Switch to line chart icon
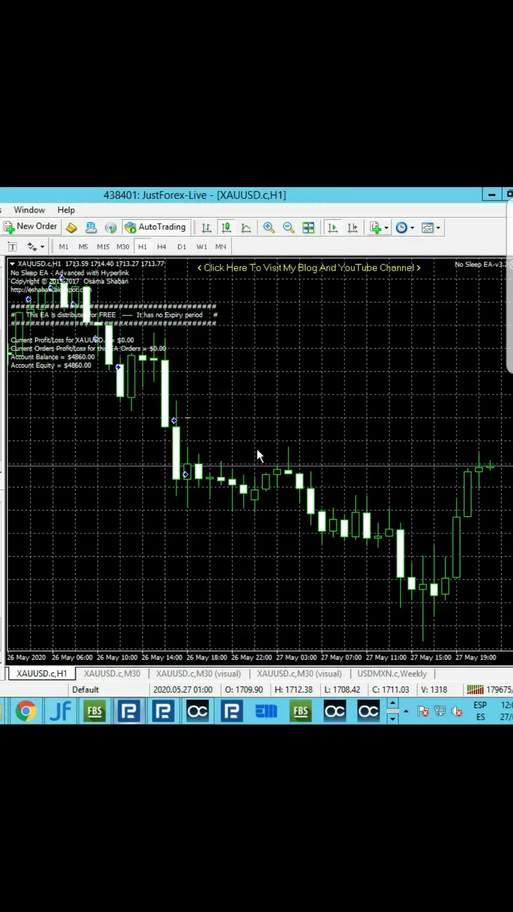The image size is (513, 912). [x=246, y=228]
